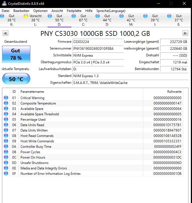
Task: Minimize the CrystalDiskInfo window
Action: (x=158, y=3)
